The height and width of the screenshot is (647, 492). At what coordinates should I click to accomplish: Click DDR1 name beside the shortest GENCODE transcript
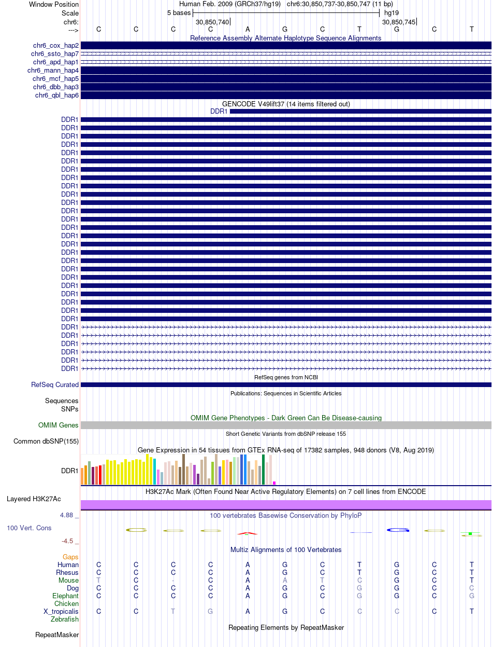(219, 111)
